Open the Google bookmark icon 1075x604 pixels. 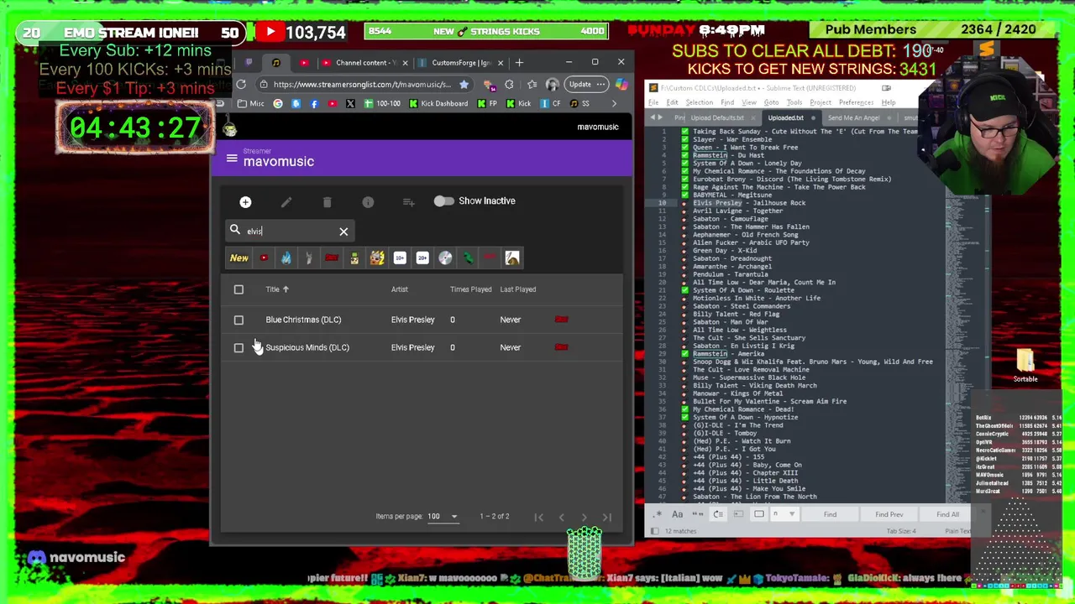(x=278, y=103)
